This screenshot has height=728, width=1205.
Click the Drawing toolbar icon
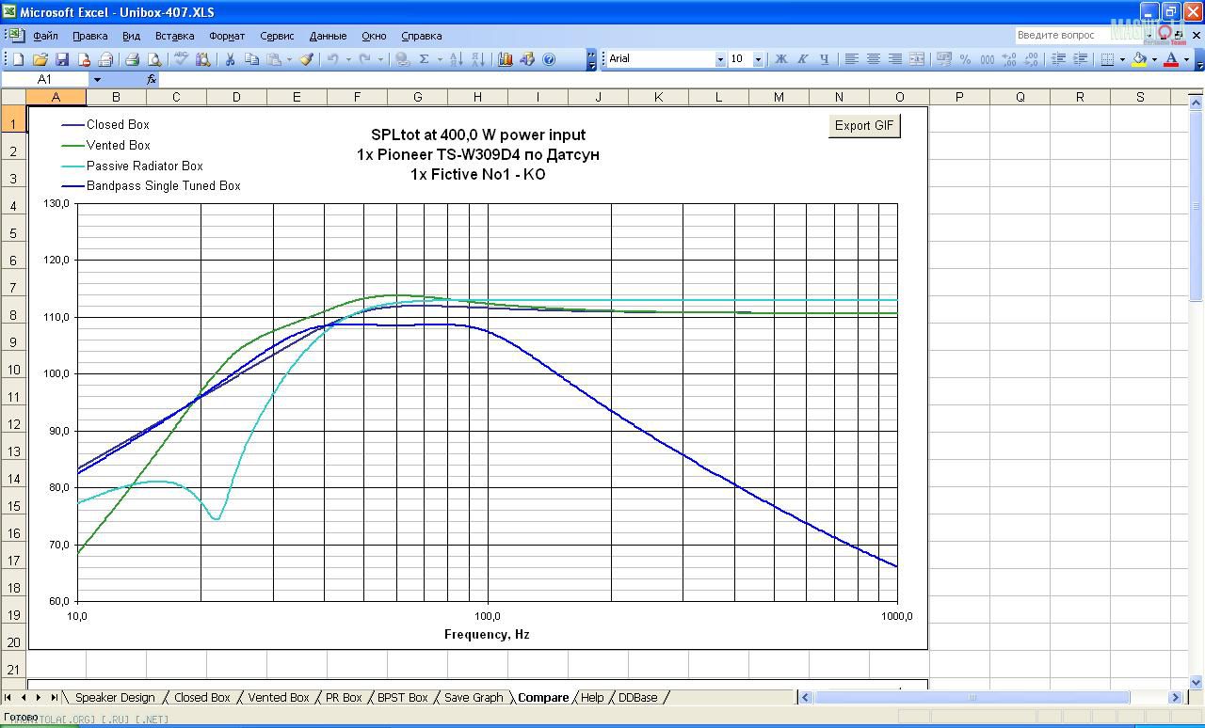pos(527,59)
